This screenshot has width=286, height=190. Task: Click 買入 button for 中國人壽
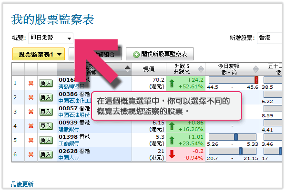click(x=46, y=154)
